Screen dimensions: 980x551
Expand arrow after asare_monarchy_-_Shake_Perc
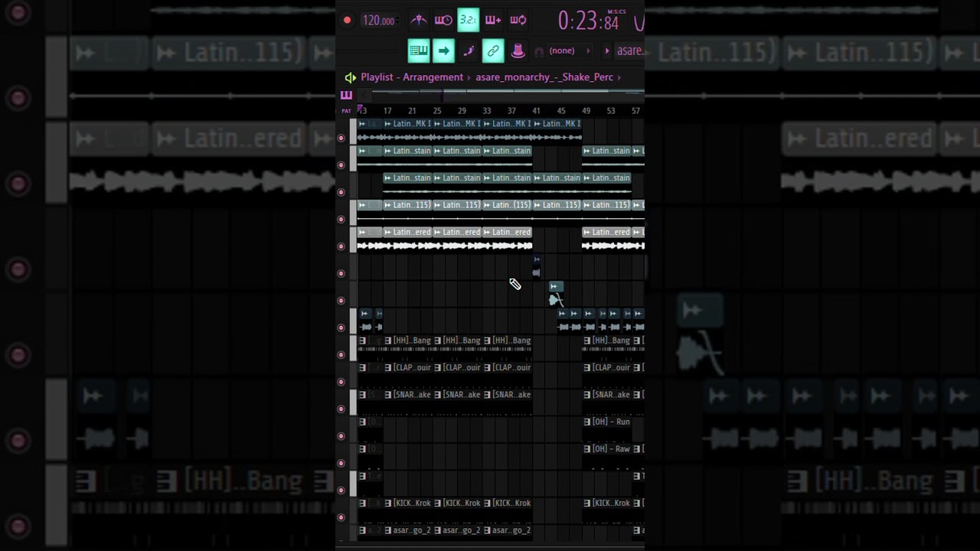point(619,77)
